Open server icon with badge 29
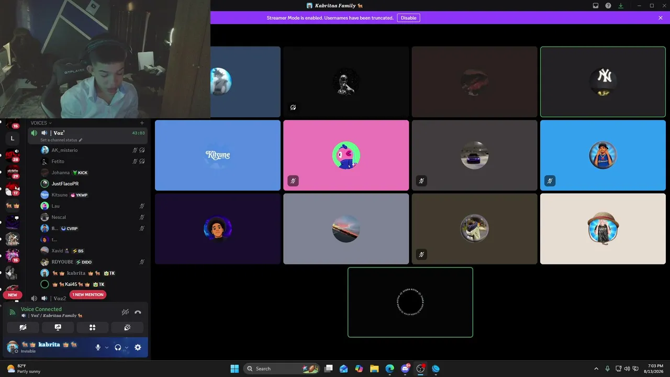 click(x=13, y=172)
